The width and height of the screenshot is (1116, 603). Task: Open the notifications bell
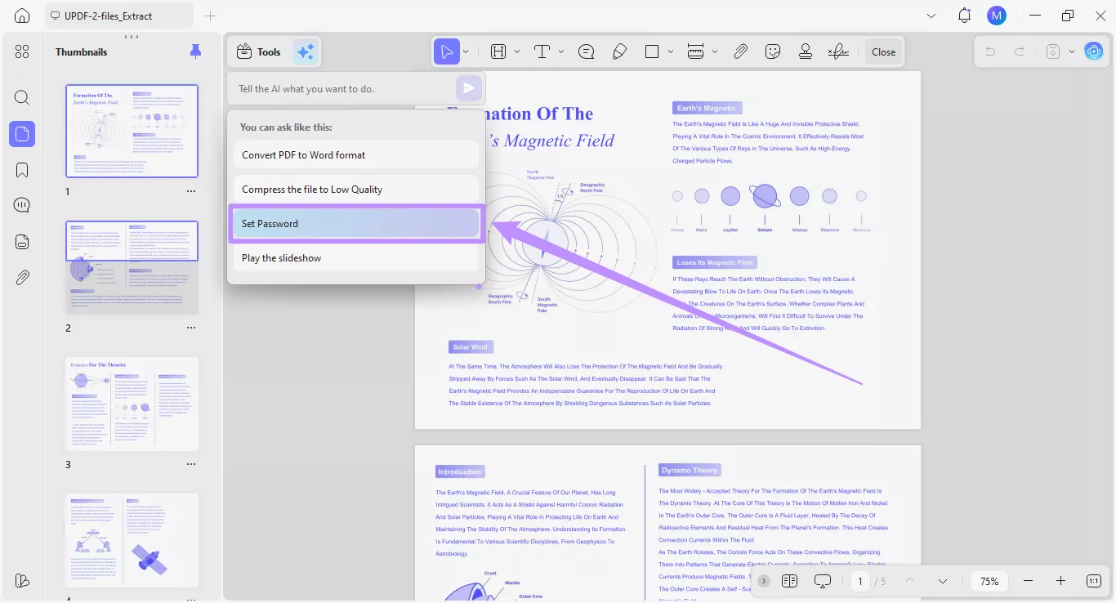[965, 16]
